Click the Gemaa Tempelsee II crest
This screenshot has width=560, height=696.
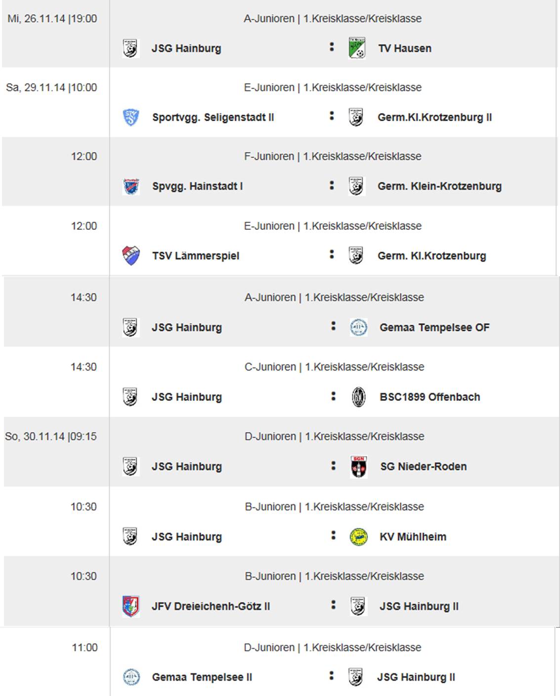[131, 677]
